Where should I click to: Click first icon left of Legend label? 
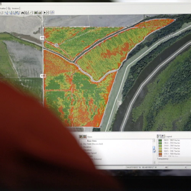159,136
